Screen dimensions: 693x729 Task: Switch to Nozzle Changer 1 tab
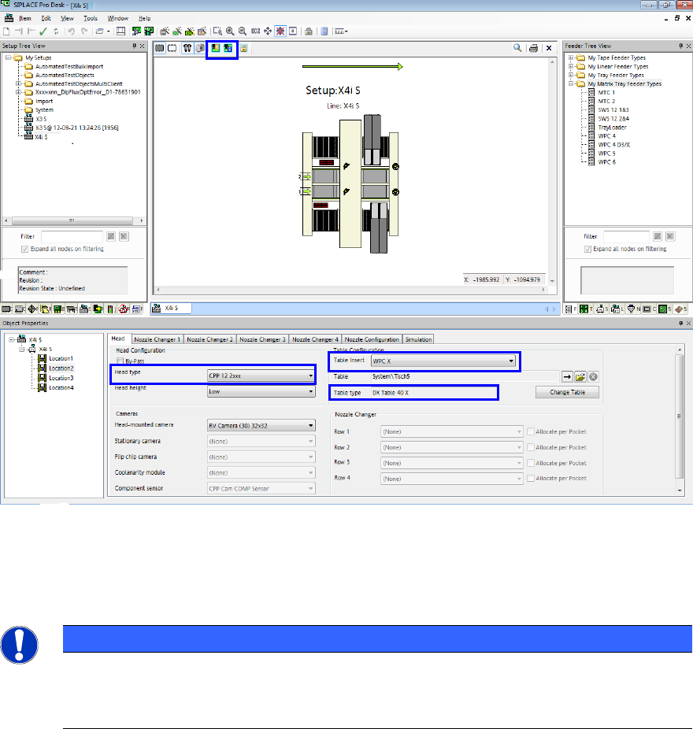tap(157, 339)
